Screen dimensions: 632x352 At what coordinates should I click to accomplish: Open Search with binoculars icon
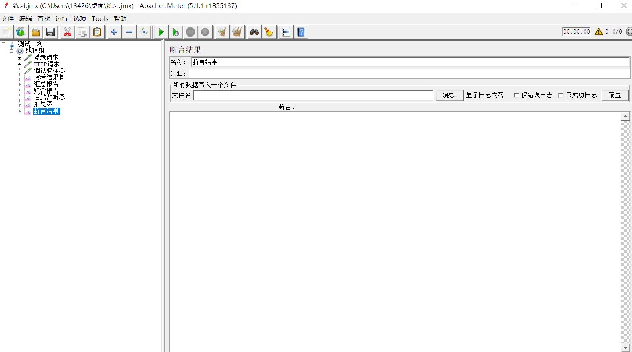(x=254, y=32)
